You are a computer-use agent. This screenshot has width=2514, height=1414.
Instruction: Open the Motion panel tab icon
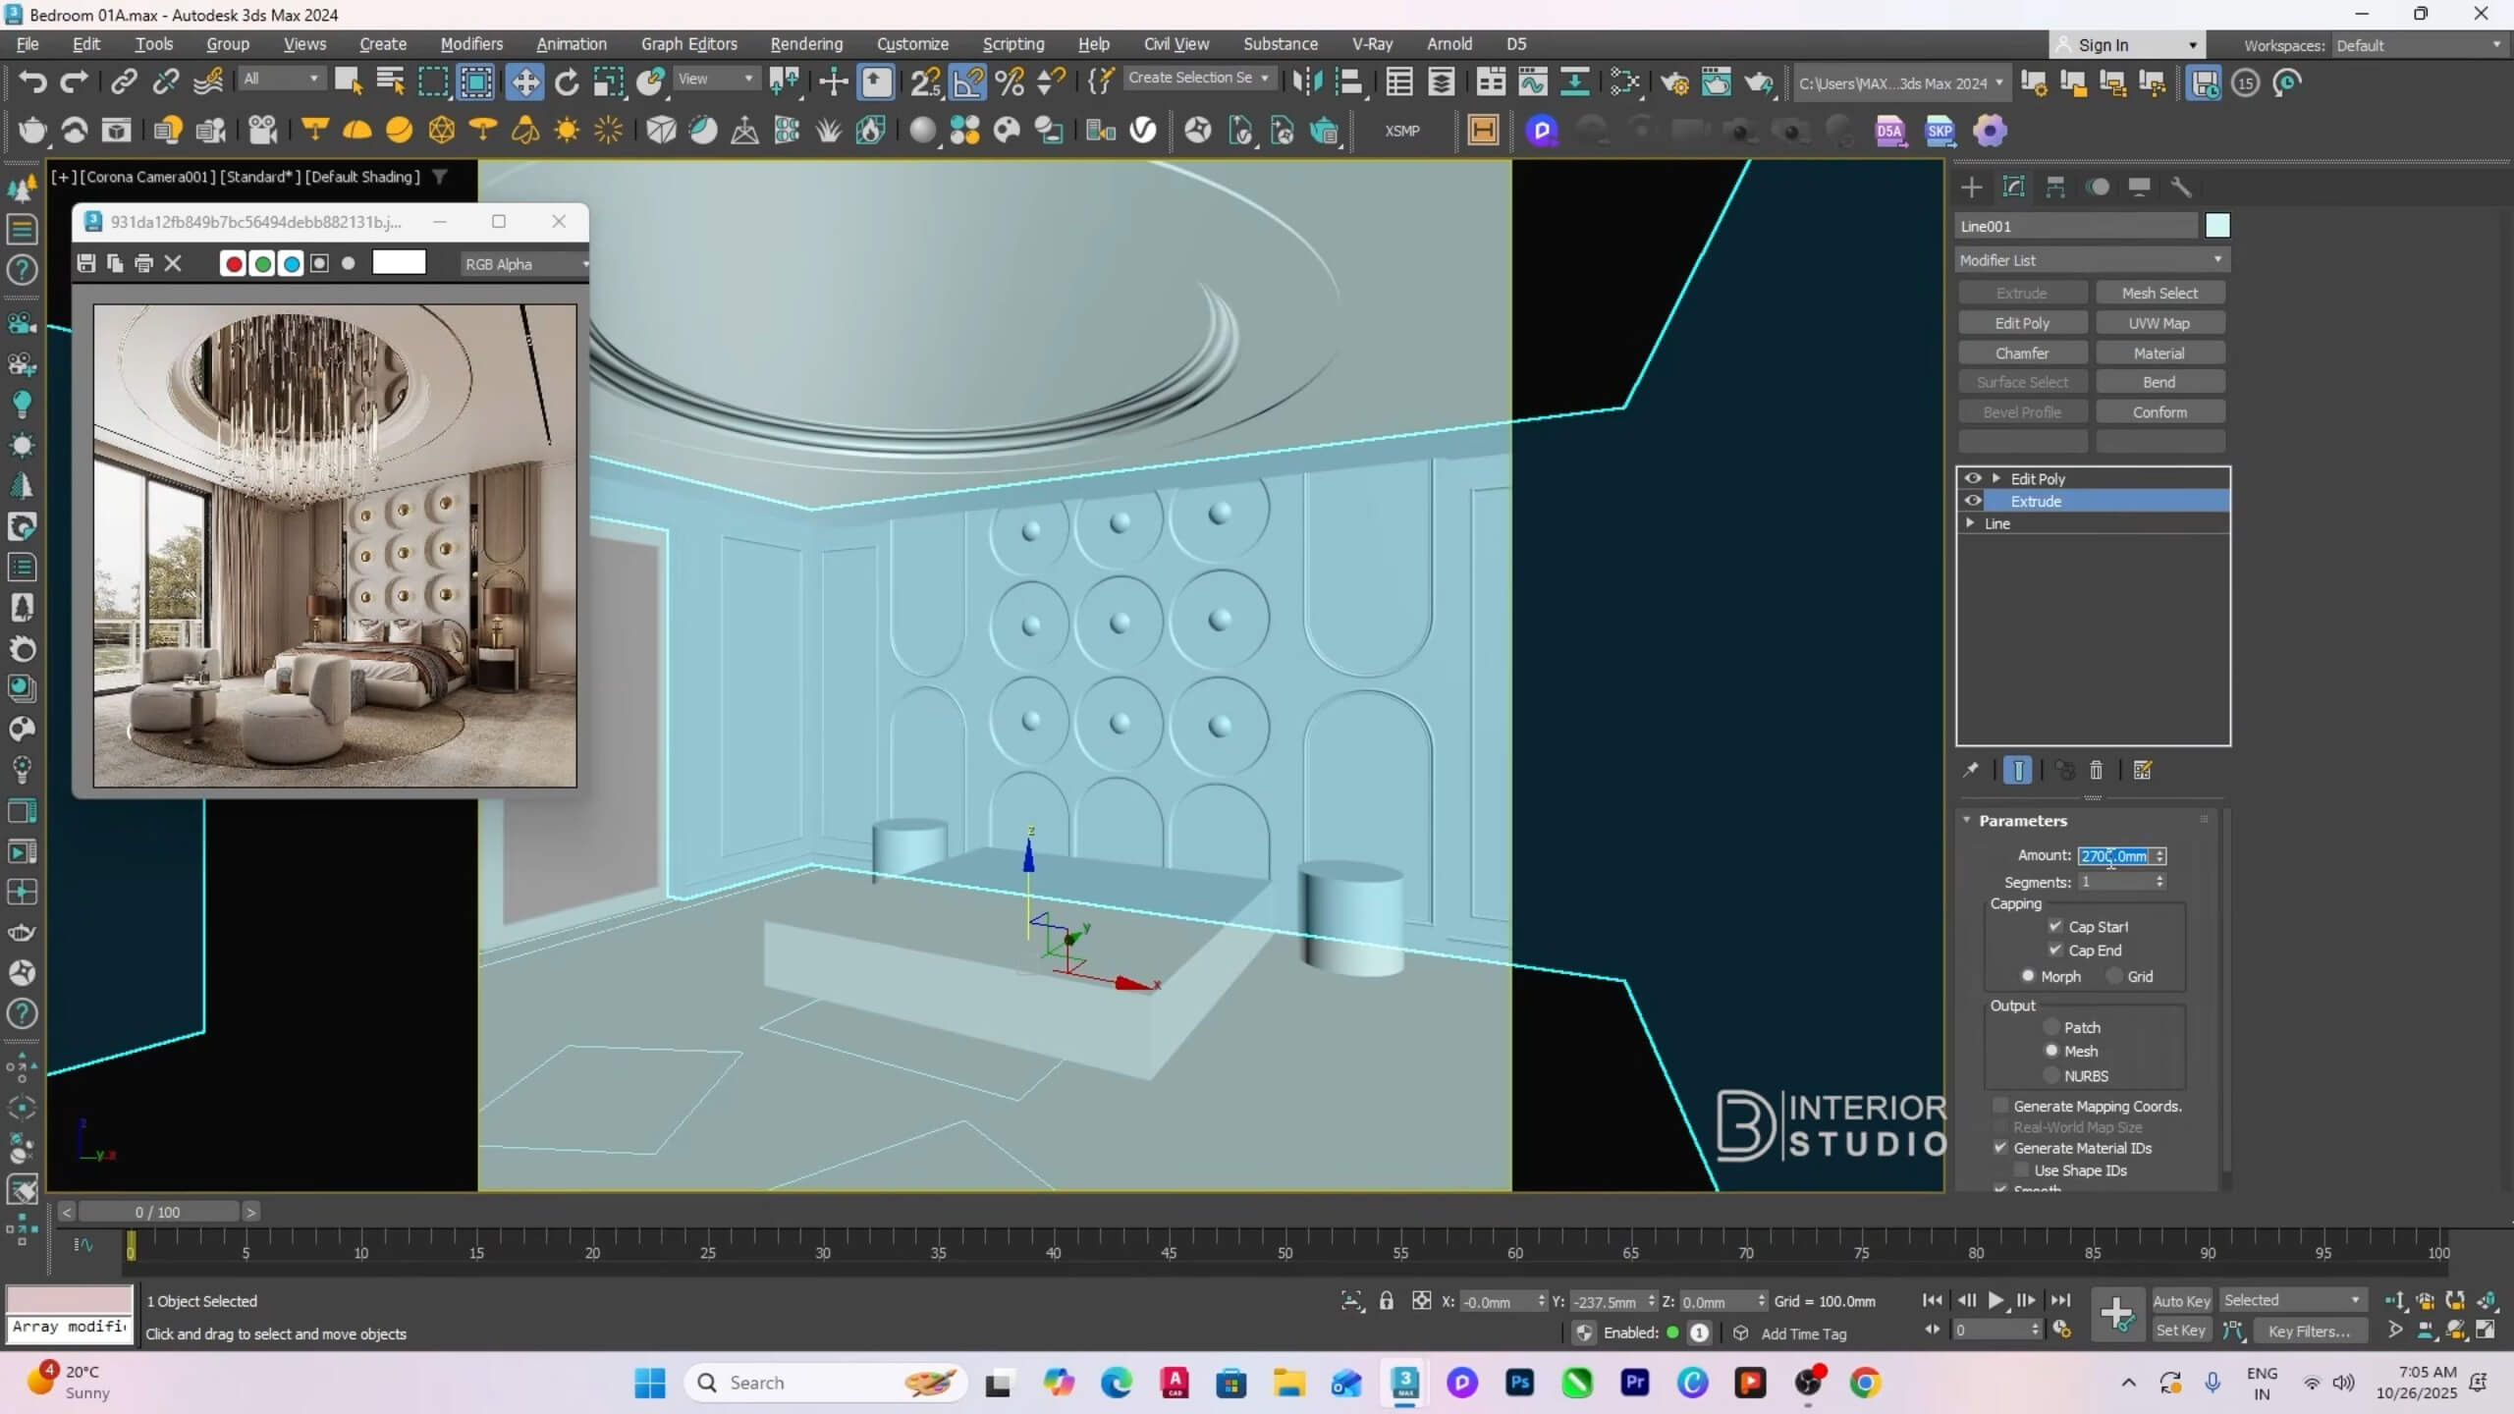coord(2098,187)
